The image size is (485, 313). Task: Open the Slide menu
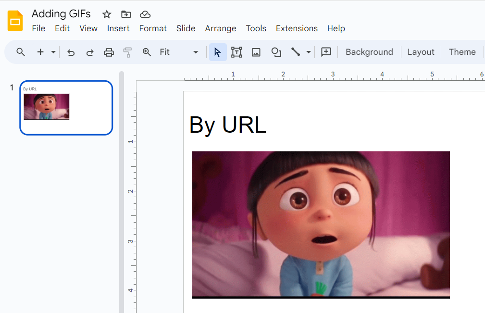pyautogui.click(x=186, y=28)
